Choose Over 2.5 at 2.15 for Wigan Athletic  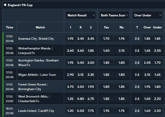tap(147, 75)
